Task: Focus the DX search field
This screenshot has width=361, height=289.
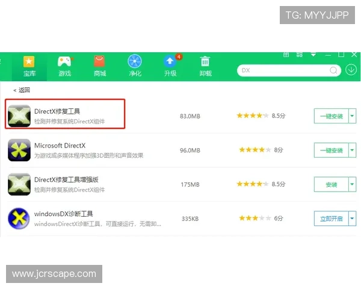Action: pos(289,70)
